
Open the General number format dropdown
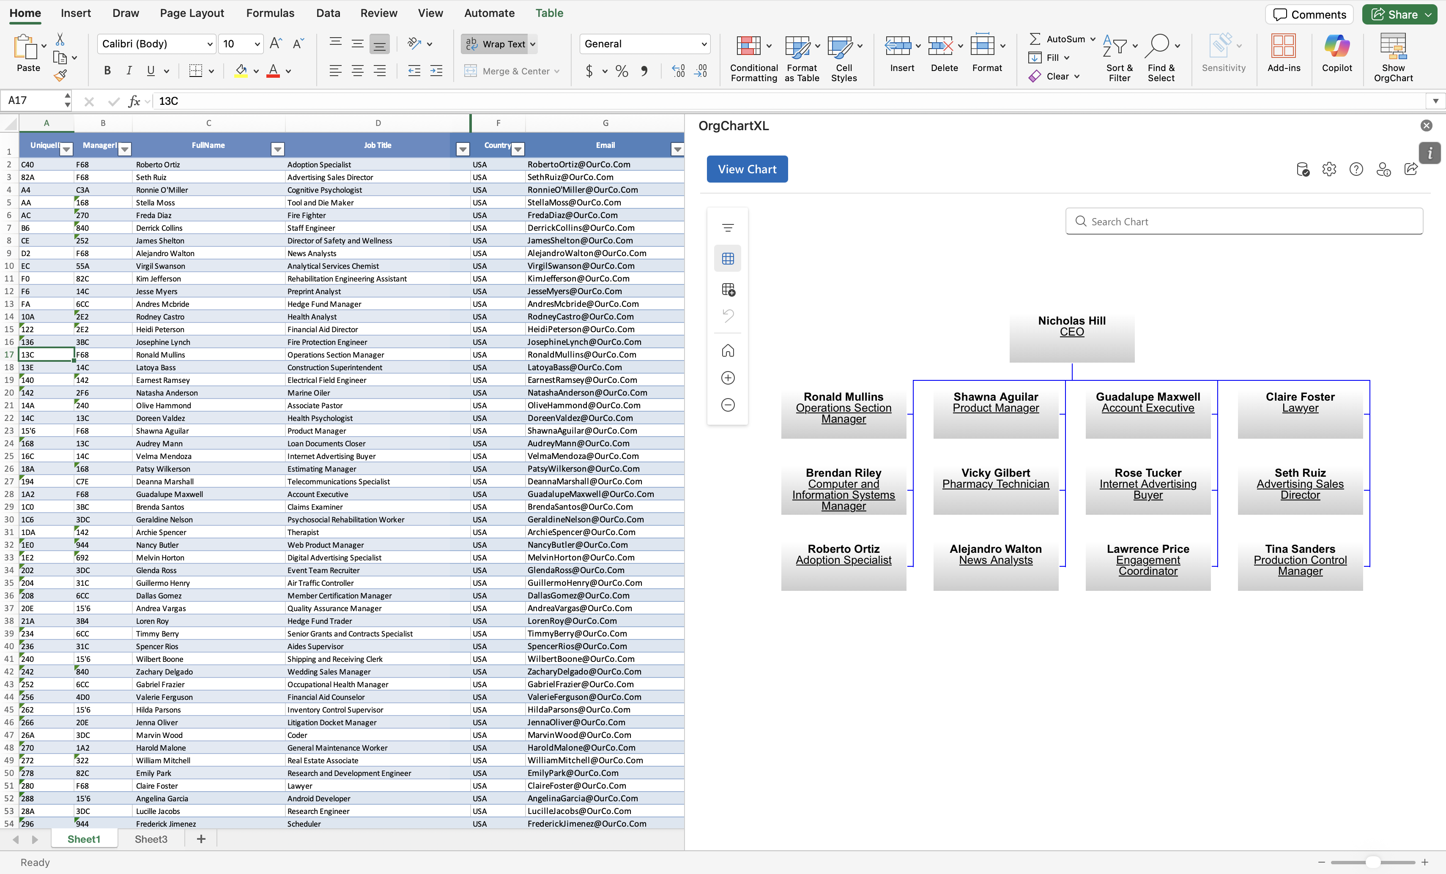(703, 44)
